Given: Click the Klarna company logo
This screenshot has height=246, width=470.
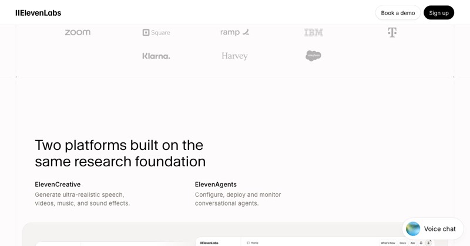Looking at the screenshot, I should pos(156,56).
